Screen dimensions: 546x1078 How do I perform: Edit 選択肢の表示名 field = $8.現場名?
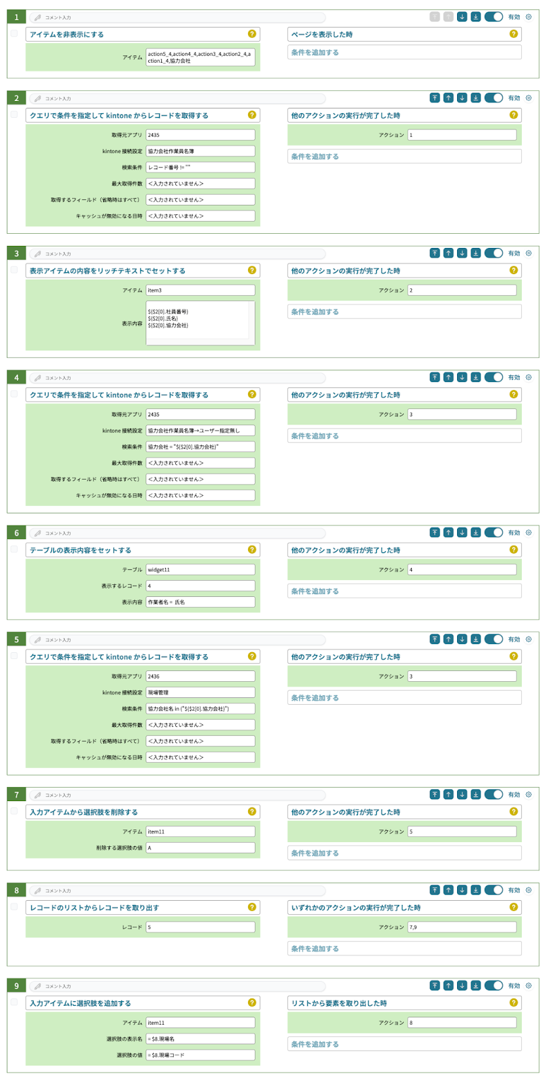tap(200, 1039)
